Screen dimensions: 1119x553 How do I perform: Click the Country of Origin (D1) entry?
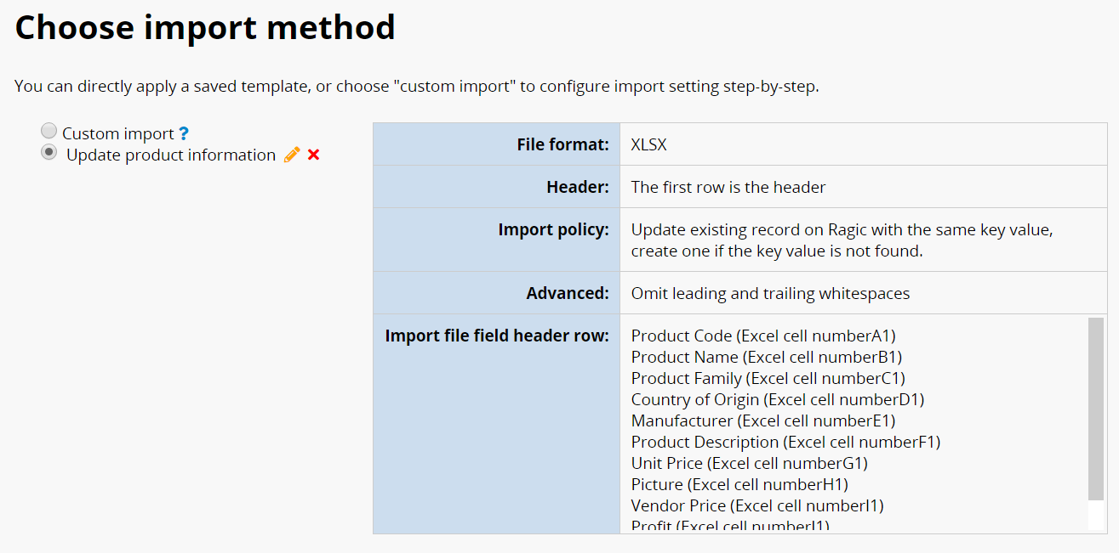pos(778,399)
